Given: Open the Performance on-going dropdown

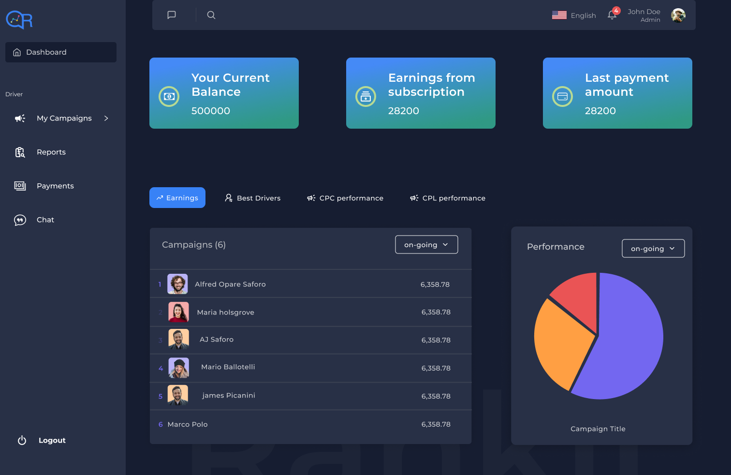Looking at the screenshot, I should coord(653,249).
